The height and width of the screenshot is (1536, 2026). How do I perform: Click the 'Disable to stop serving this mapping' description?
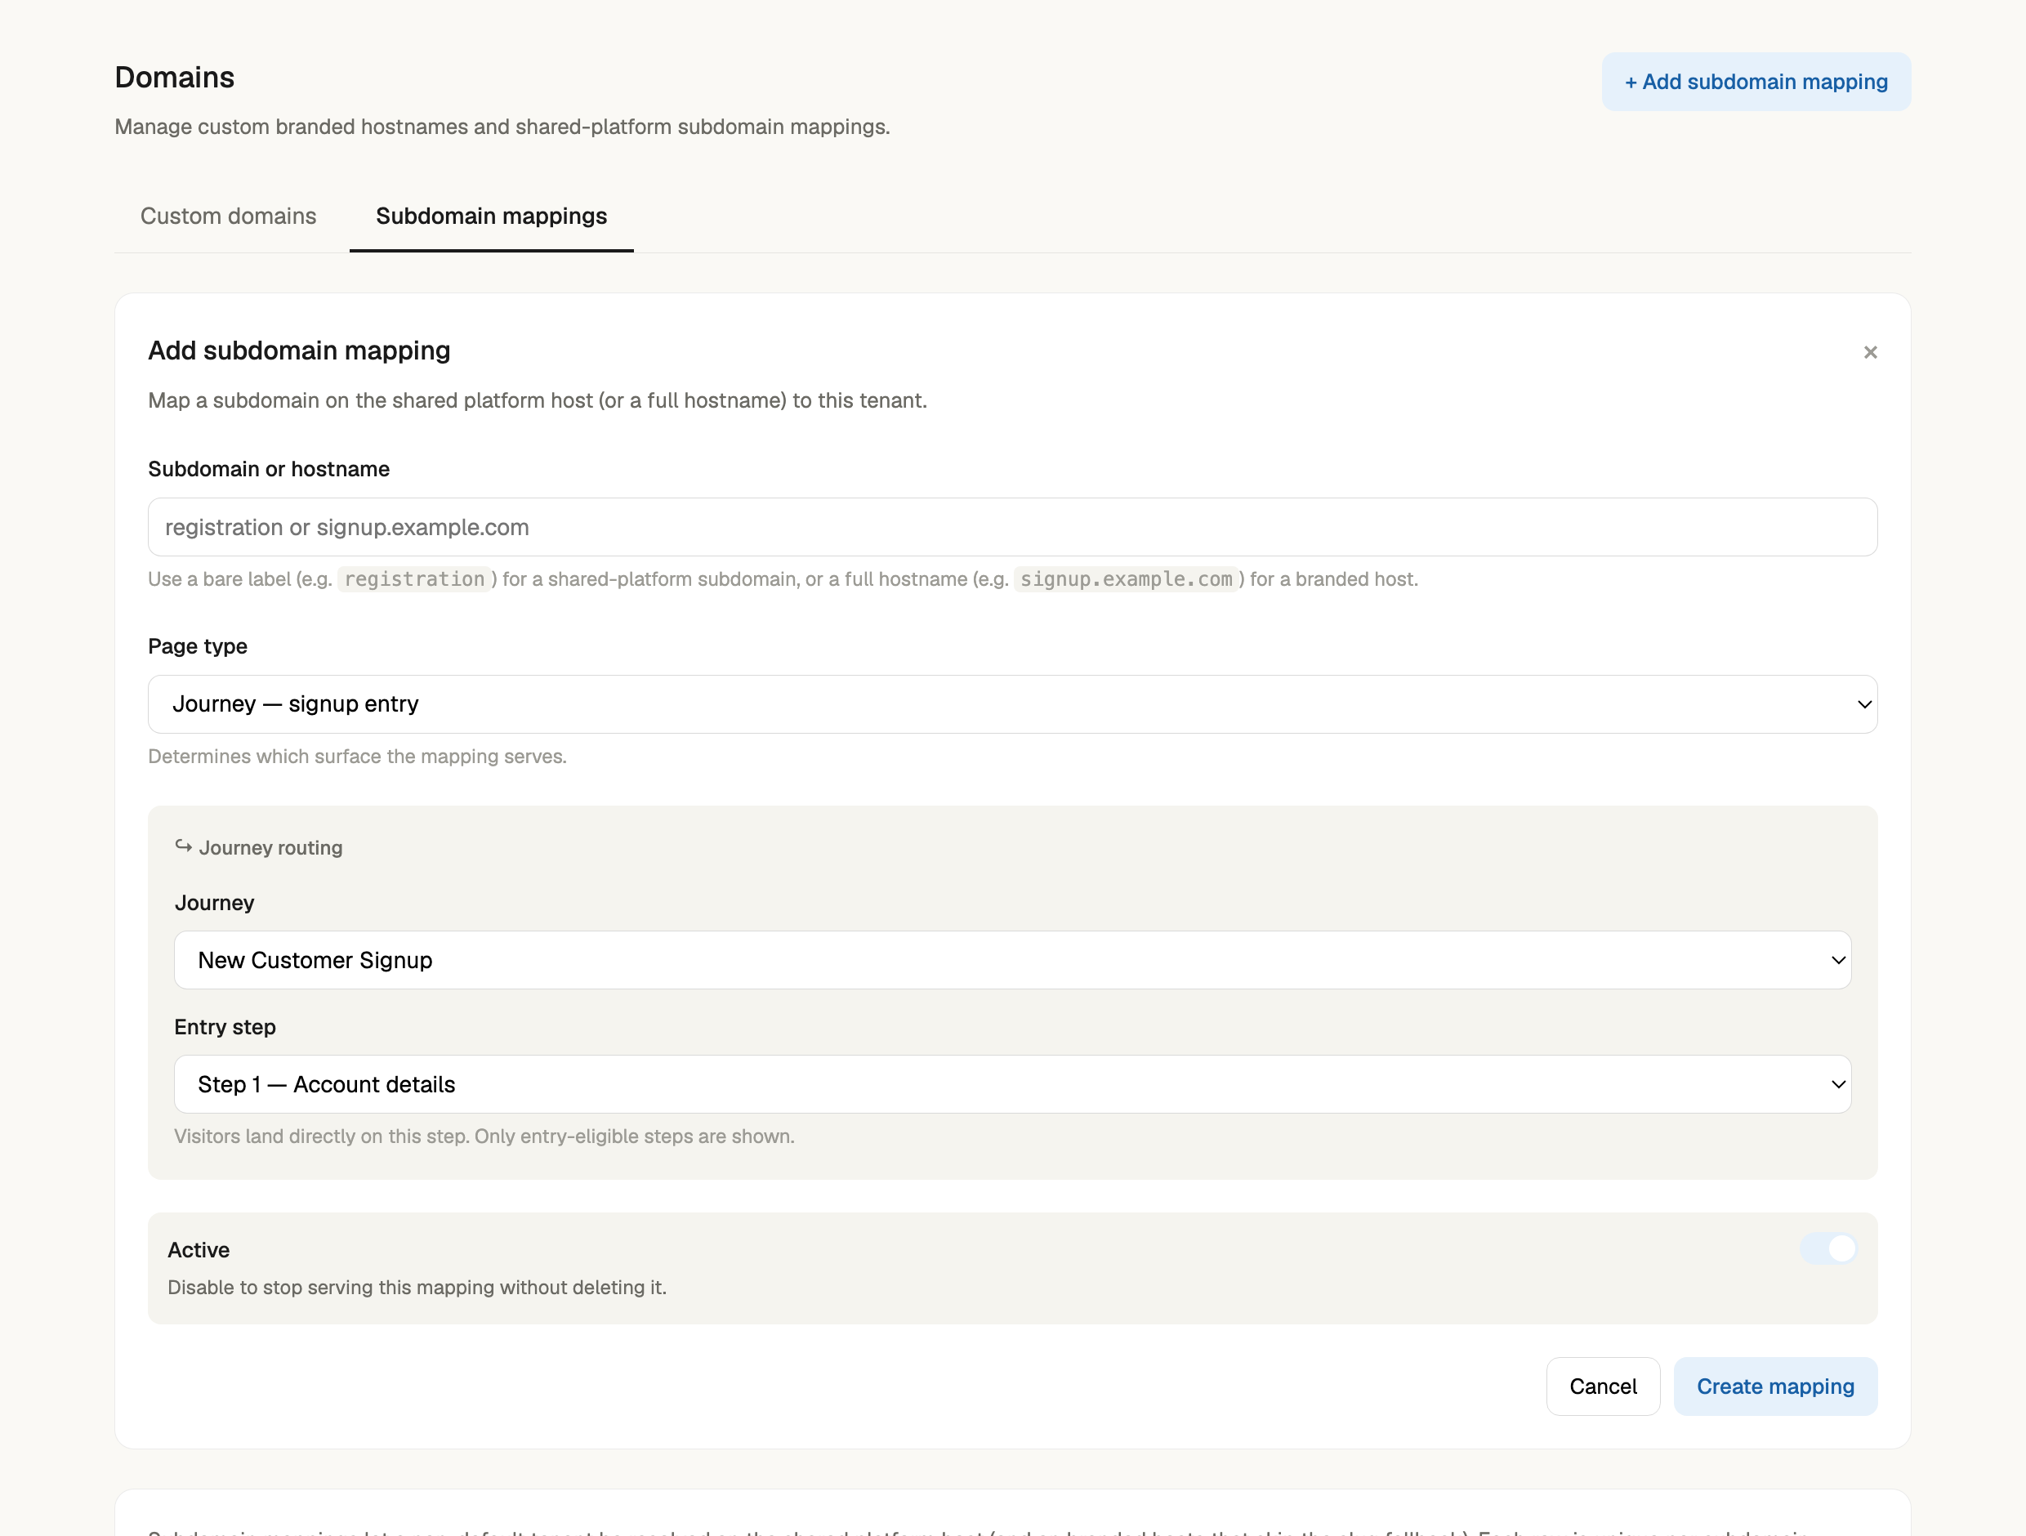[417, 1287]
